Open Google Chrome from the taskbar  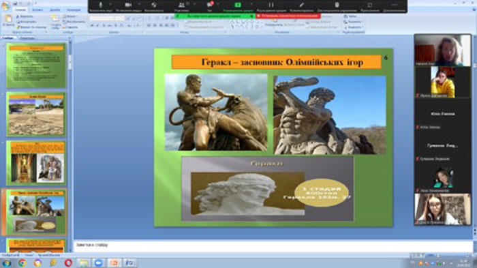[22, 263]
